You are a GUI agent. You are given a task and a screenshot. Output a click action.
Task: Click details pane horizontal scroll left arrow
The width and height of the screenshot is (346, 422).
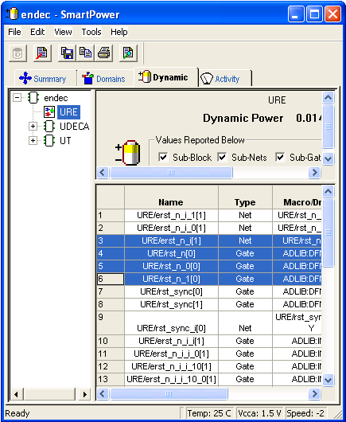click(103, 173)
